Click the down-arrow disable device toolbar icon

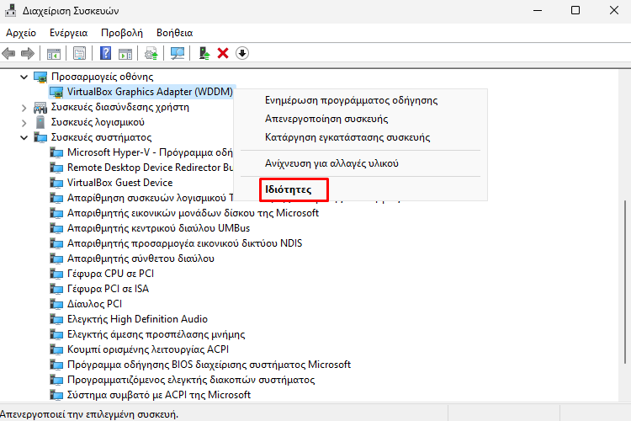(242, 53)
